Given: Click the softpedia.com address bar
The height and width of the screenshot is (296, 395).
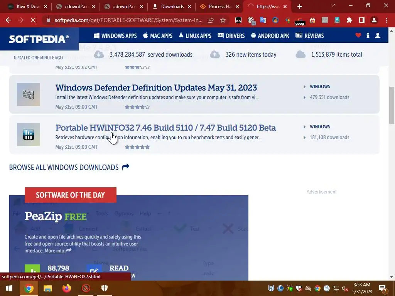Looking at the screenshot, I should pos(128,20).
